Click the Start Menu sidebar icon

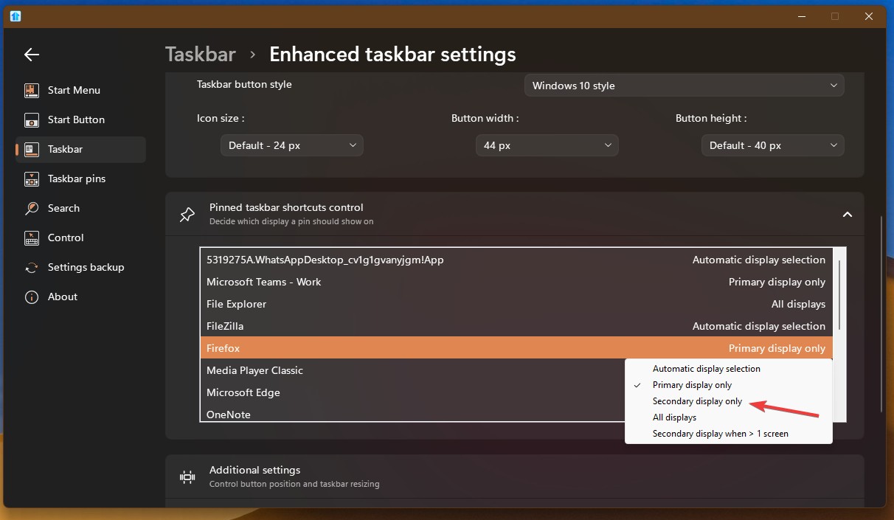tap(31, 90)
